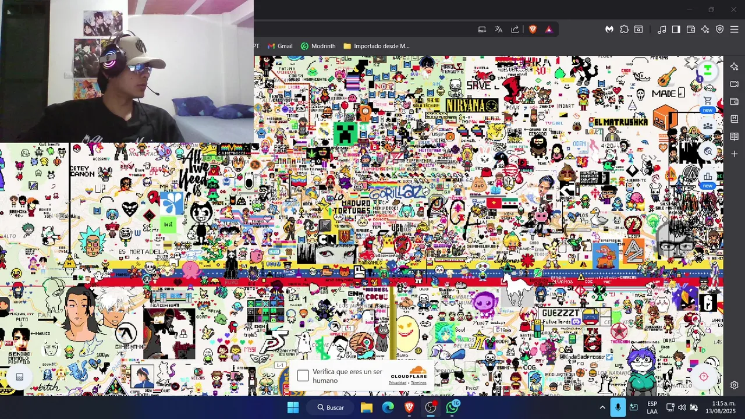The height and width of the screenshot is (419, 745).
Task: Open the Brave Wallet toolbar icon
Action: tap(691, 30)
